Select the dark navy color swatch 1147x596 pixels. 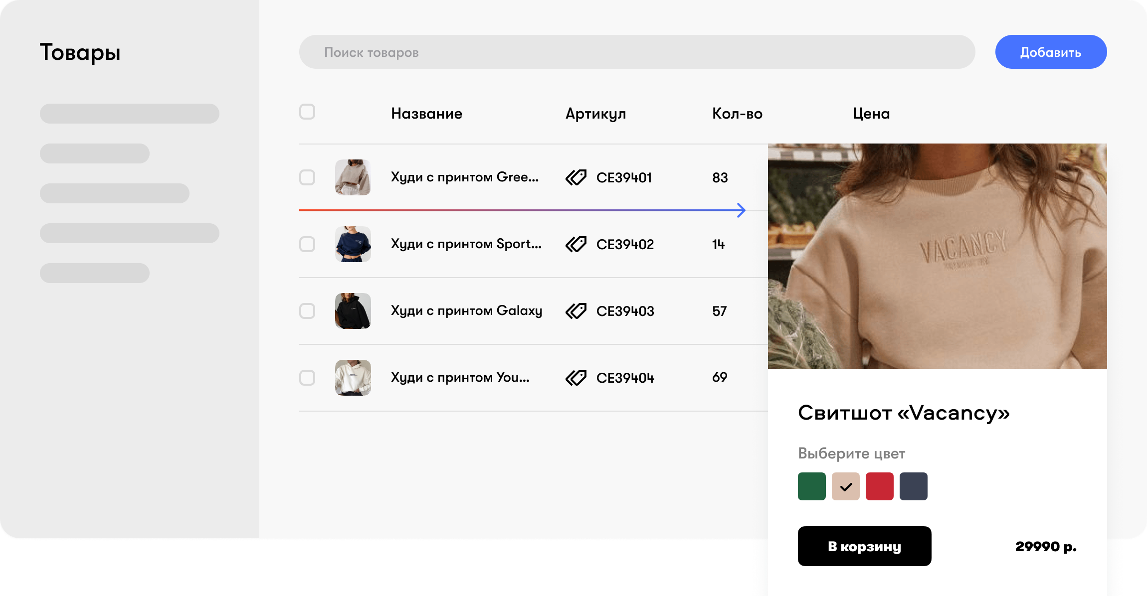(914, 486)
